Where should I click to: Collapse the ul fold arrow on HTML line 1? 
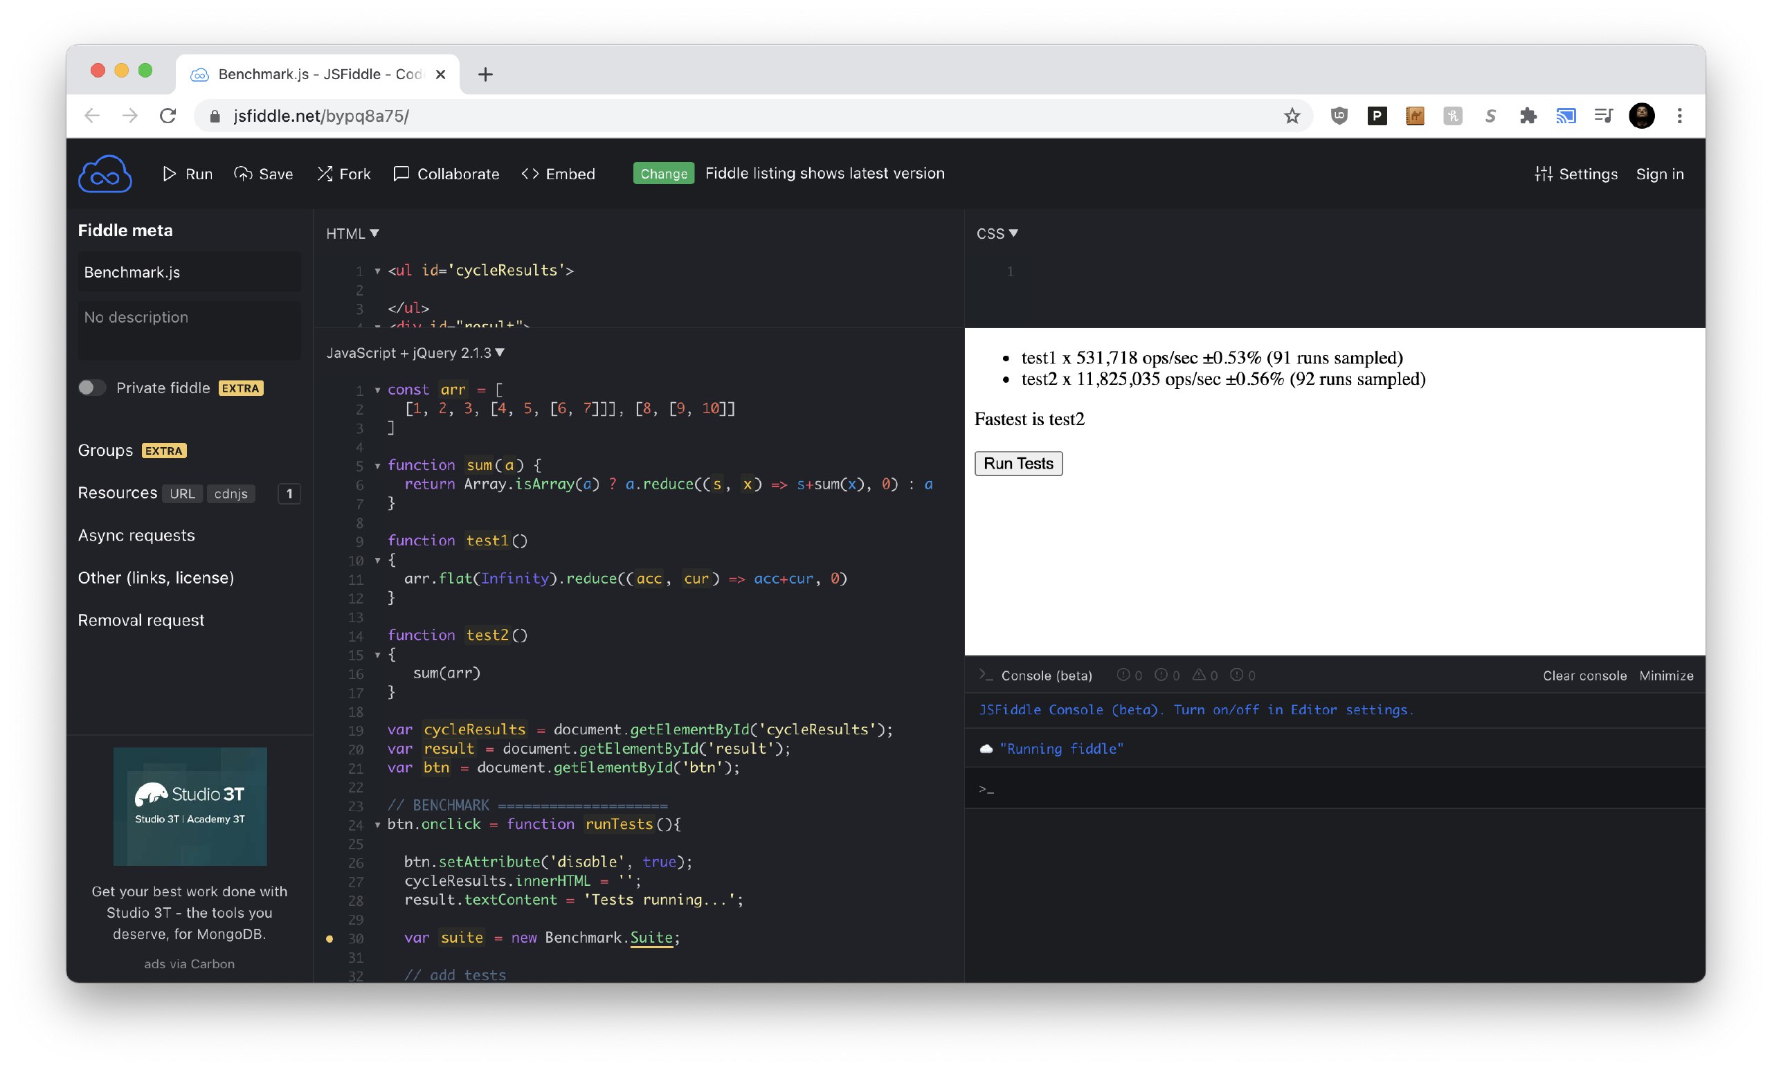coord(377,271)
